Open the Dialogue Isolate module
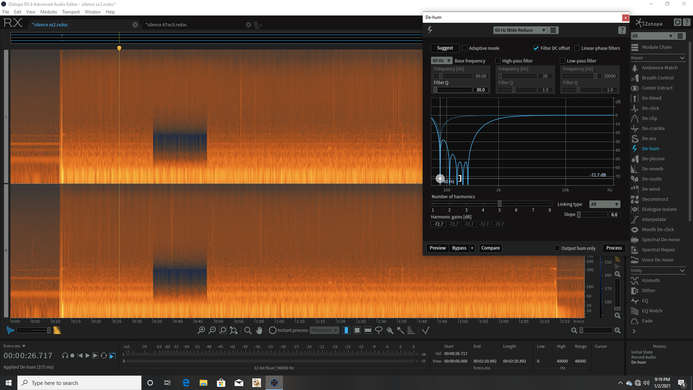The width and height of the screenshot is (693, 390). [655, 209]
